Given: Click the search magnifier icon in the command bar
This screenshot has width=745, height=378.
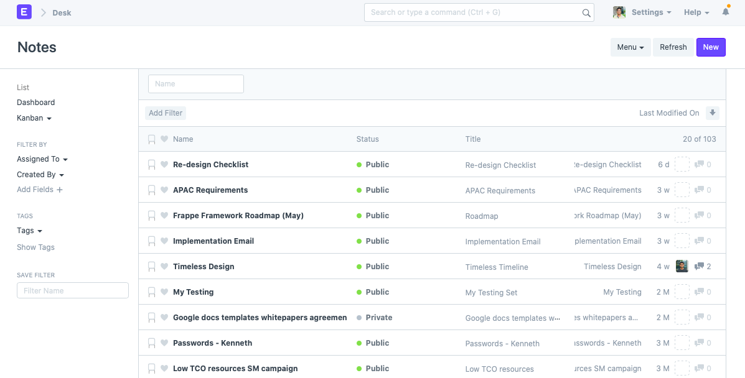Looking at the screenshot, I should (586, 13).
